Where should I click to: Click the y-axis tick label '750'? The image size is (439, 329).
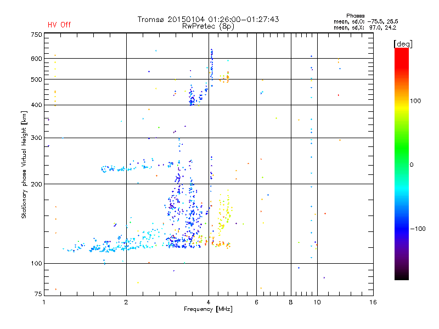[x=36, y=35]
